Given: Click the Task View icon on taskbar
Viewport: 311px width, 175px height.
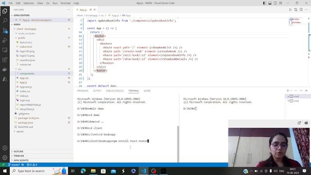Looking at the screenshot, I should 73,171.
